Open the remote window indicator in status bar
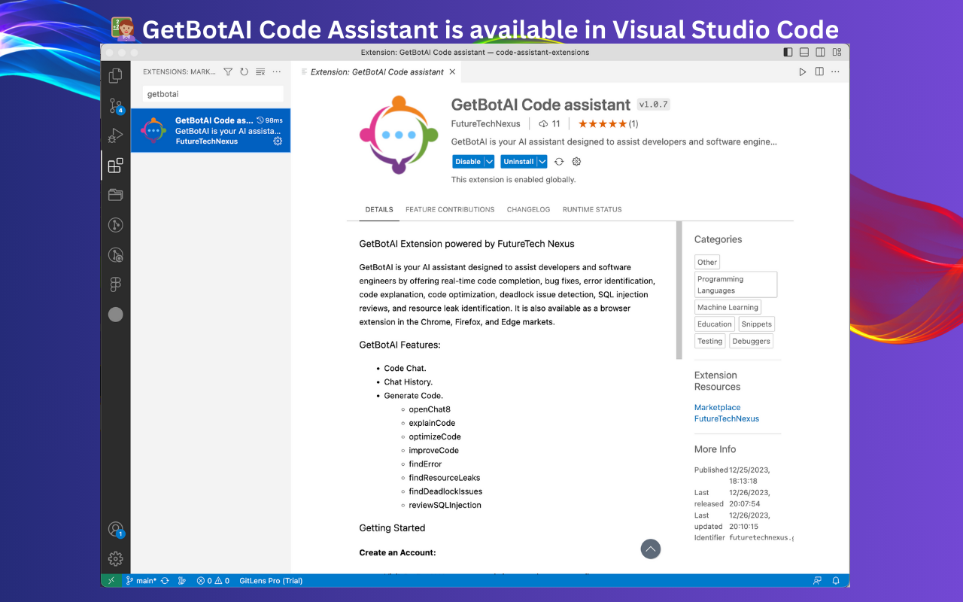Viewport: 963px width, 602px height. (111, 581)
